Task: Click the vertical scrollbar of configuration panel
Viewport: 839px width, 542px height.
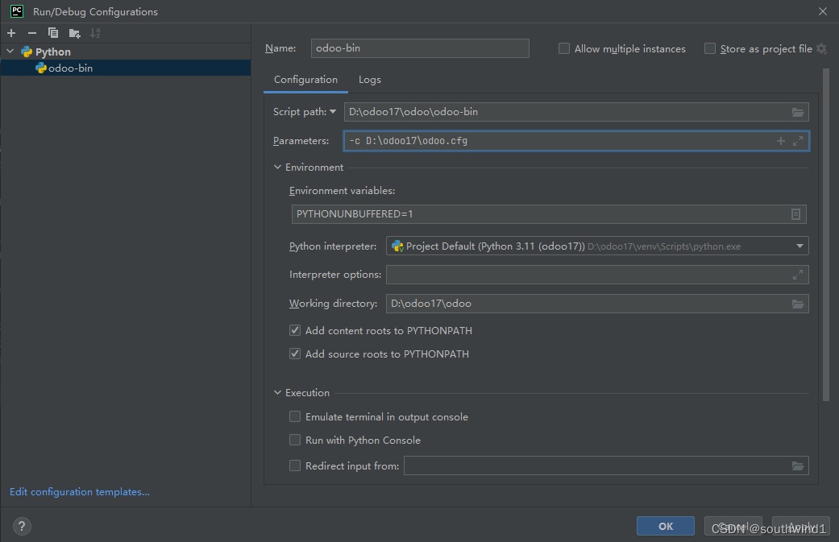Action: click(826, 235)
